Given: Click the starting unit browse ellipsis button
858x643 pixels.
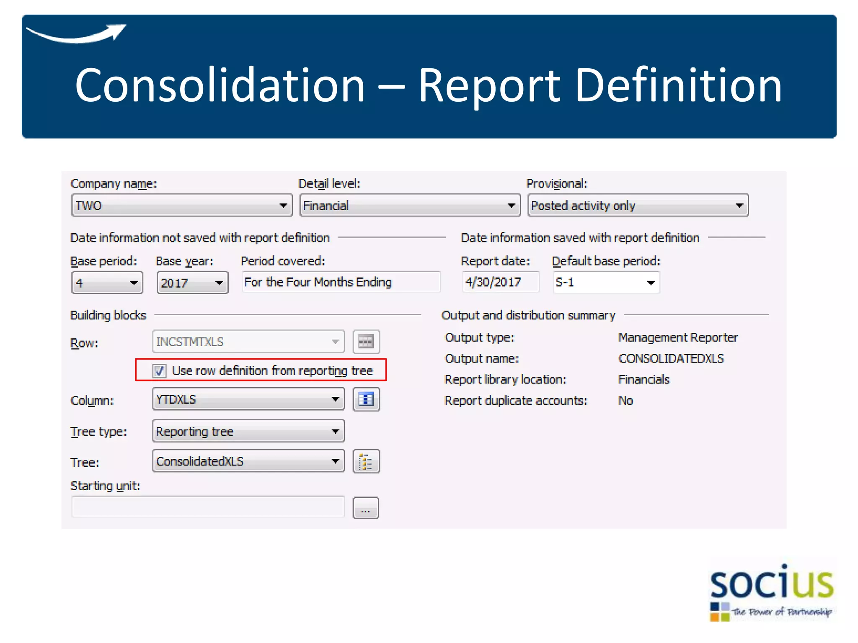Looking at the screenshot, I should 365,508.
